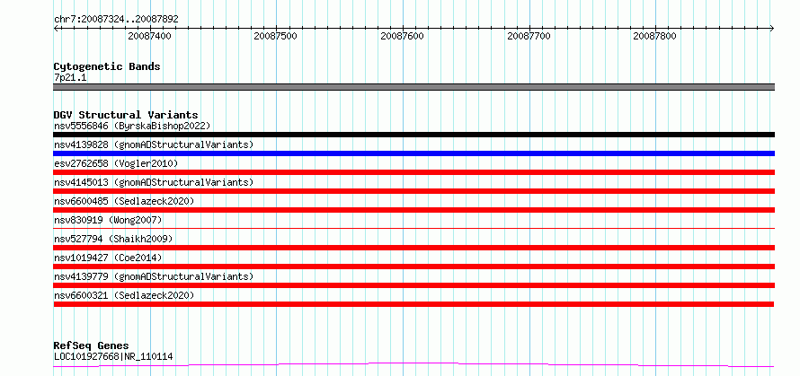Open variant nsv4145013 gnomAD label

tap(154, 182)
